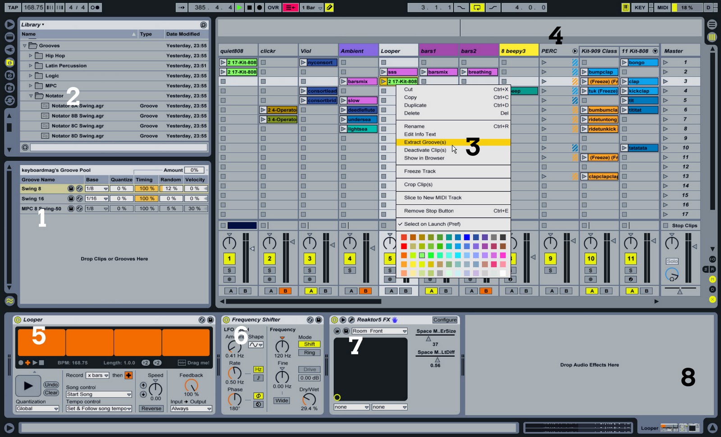This screenshot has width=721, height=437.
Task: Solo track 3 with its S button
Action: tap(310, 270)
